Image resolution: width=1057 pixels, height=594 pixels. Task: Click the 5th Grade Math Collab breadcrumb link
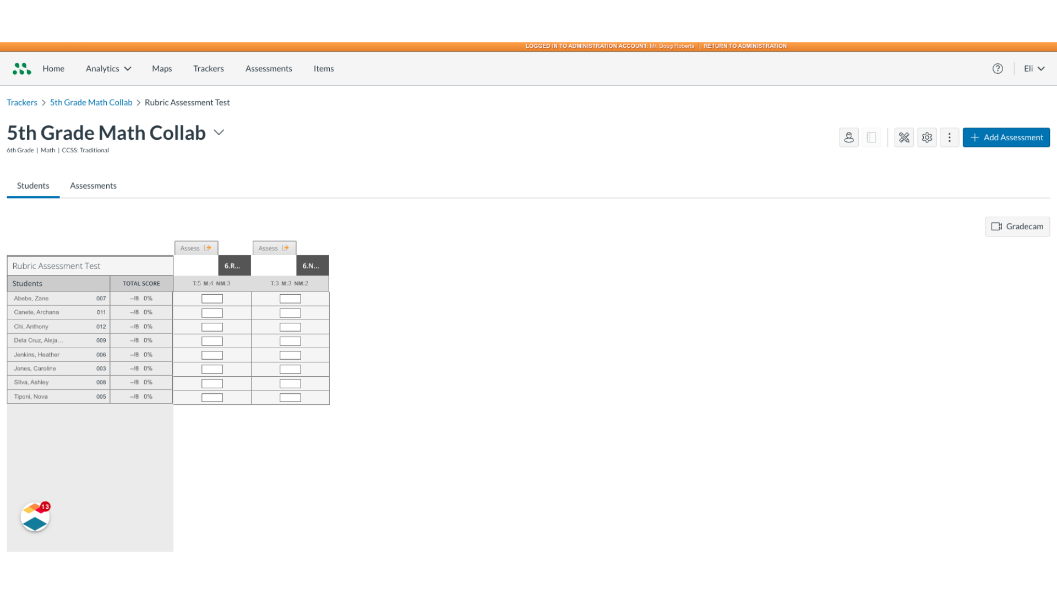coord(91,102)
